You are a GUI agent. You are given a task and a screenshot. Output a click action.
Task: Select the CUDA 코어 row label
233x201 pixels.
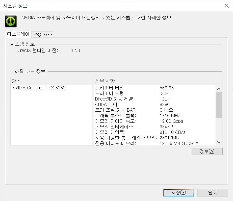pos(107,105)
